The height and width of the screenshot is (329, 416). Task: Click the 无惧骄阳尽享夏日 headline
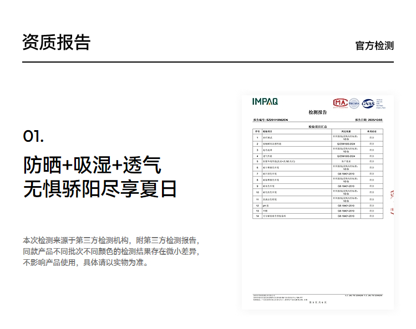pyautogui.click(x=100, y=189)
